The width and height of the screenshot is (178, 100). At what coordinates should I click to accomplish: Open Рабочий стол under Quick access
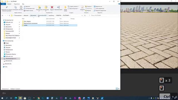click(9, 22)
